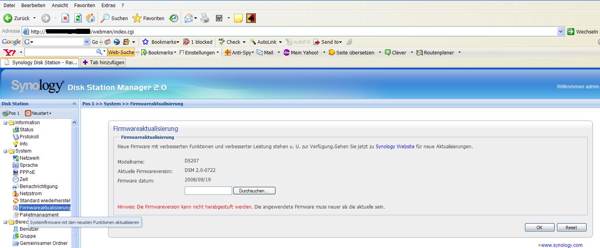
Task: Open the Neustart dropdown menu
Action: (39, 113)
